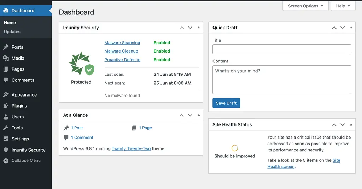Move Site Health Status widget down
The width and height of the screenshot is (362, 189).
click(343, 125)
